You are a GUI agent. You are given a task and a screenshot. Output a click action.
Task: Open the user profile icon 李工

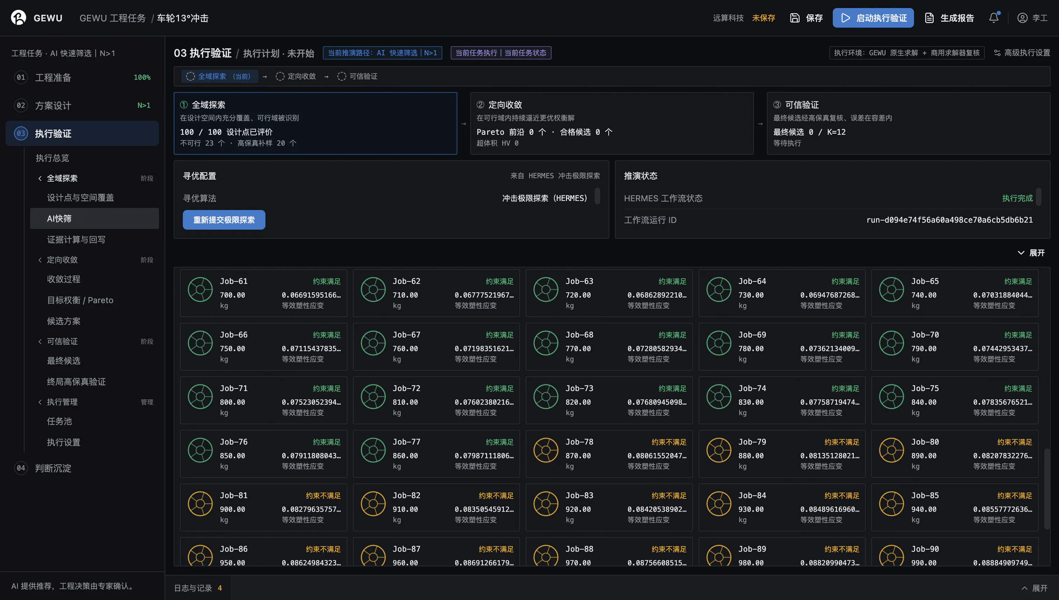click(x=1022, y=18)
